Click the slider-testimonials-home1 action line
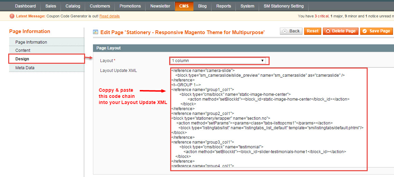 (265, 151)
